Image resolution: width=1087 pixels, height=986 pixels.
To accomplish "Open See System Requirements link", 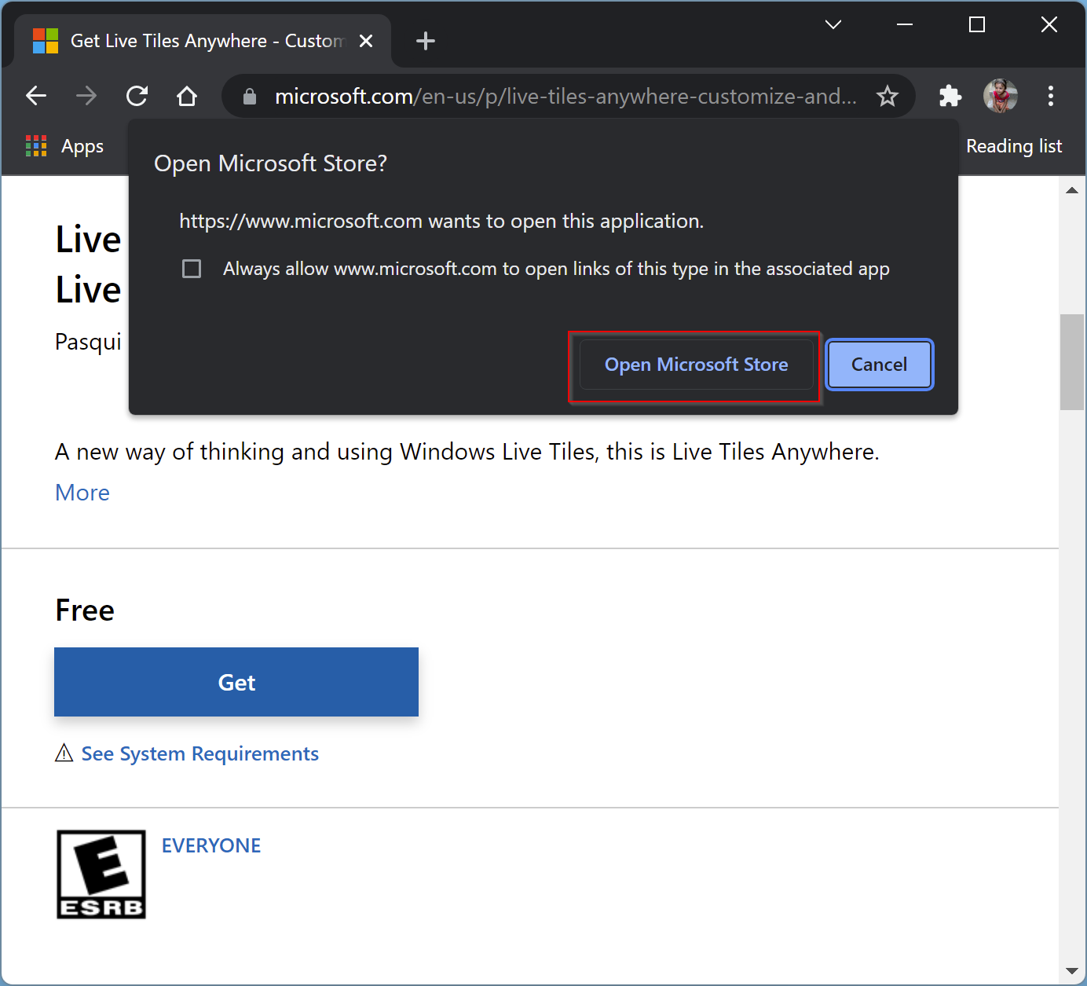I will [x=200, y=753].
